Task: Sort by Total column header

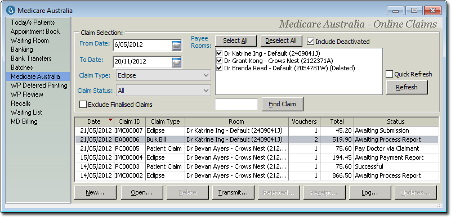Action: click(x=337, y=121)
